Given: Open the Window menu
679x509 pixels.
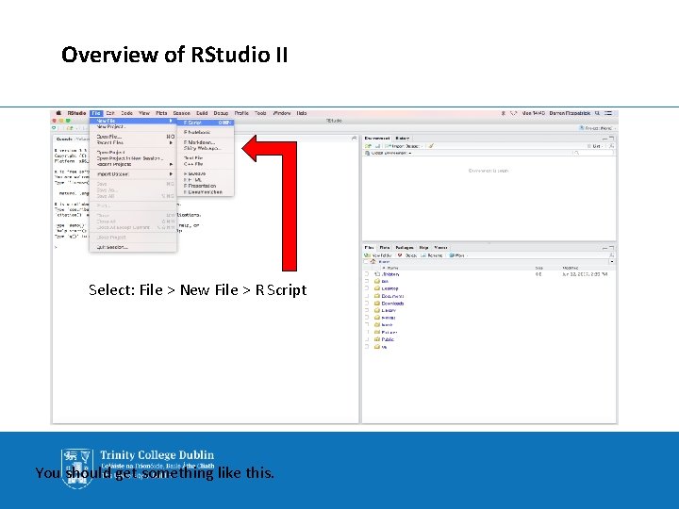Looking at the screenshot, I should click(x=282, y=113).
